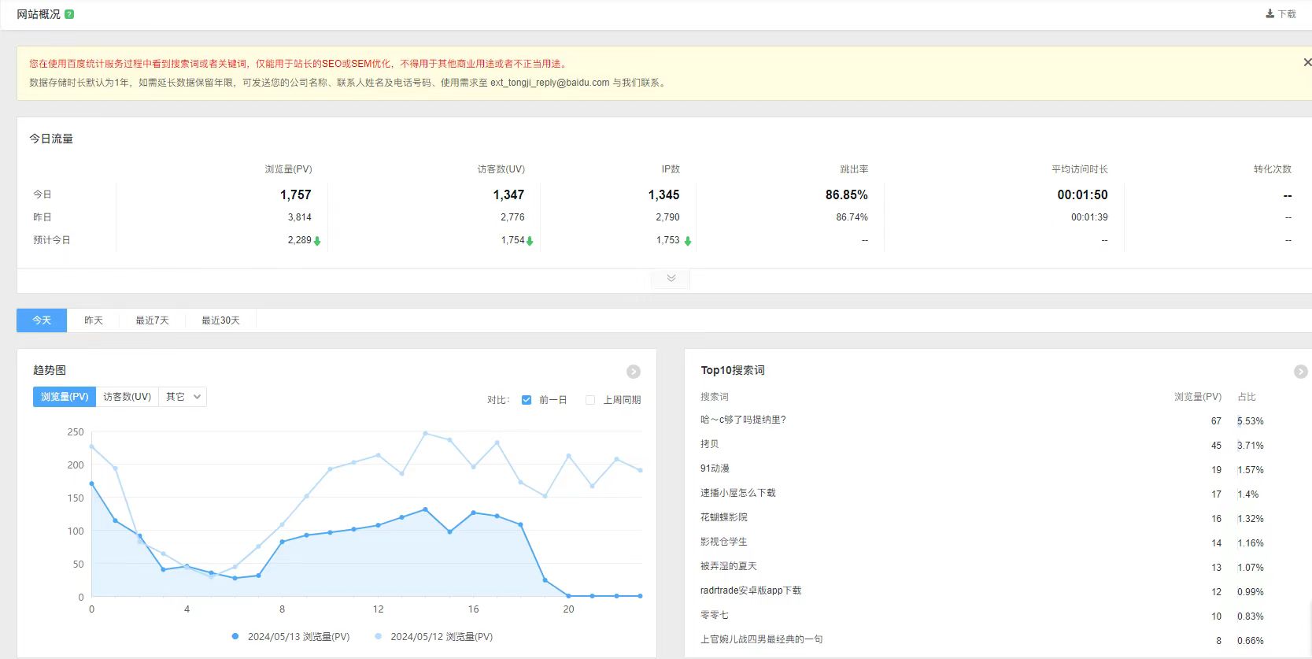Screen dimensions: 1312x659
Task: Select 浏览量(PV) chart metric button
Action: (65, 397)
